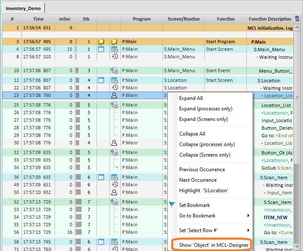Viewport: 303px width, 251px height.
Task: Click the Set Bookmark flag icon
Action: tap(172, 205)
